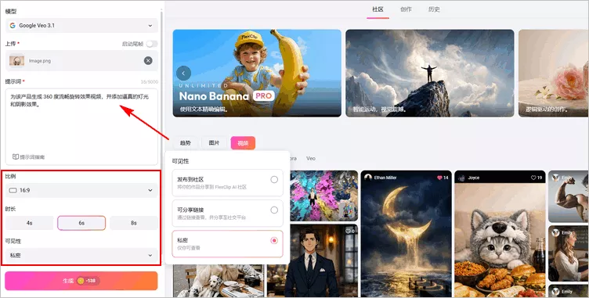Select the 趋势 filter button

pos(185,143)
